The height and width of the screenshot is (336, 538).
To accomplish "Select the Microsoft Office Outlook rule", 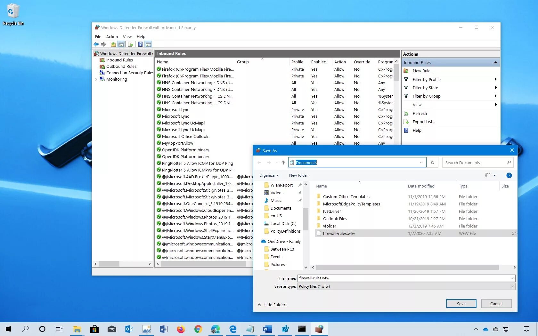I will [x=185, y=136].
